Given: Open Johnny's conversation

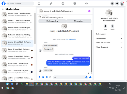Looking at the screenshot, I should (x=17, y=58).
